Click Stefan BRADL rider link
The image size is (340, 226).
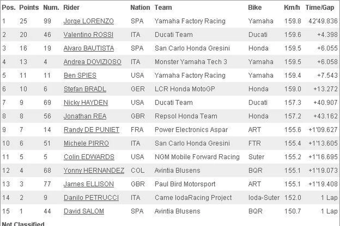[85, 89]
